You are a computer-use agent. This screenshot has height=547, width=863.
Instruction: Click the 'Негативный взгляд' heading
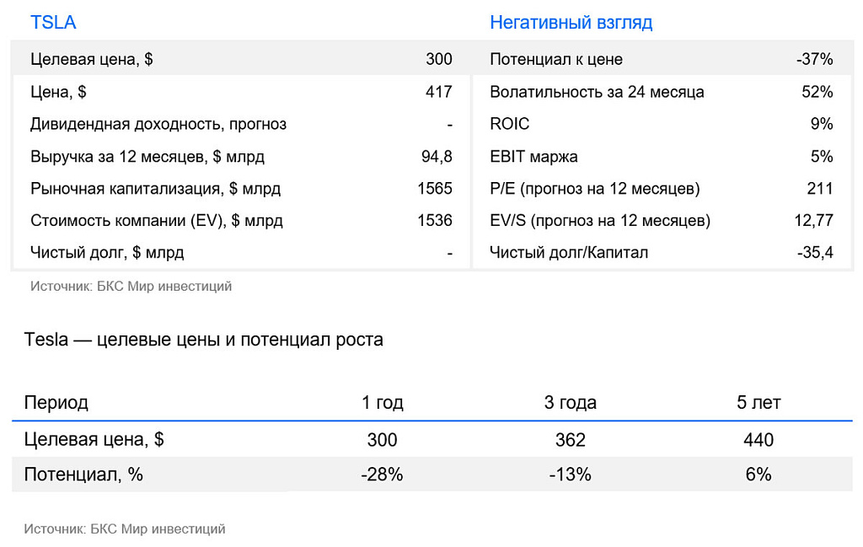[571, 23]
